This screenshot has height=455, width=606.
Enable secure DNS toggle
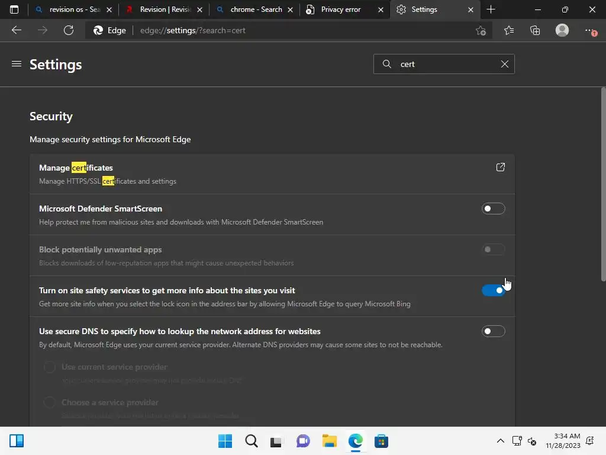click(x=493, y=331)
